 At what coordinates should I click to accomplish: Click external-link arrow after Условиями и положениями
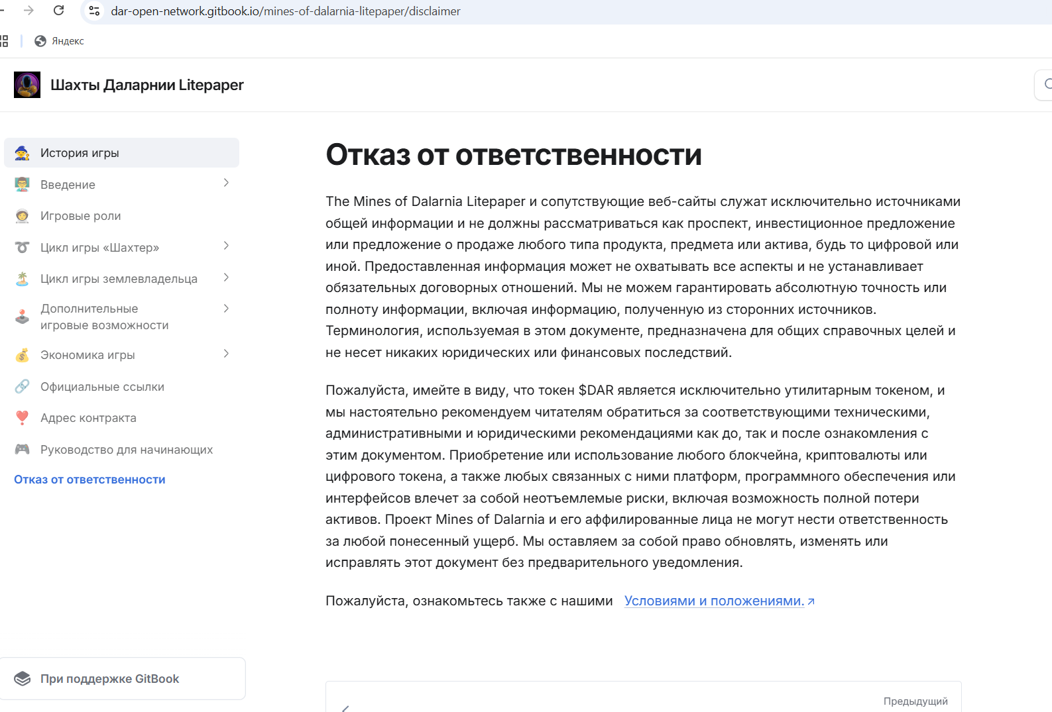click(811, 601)
